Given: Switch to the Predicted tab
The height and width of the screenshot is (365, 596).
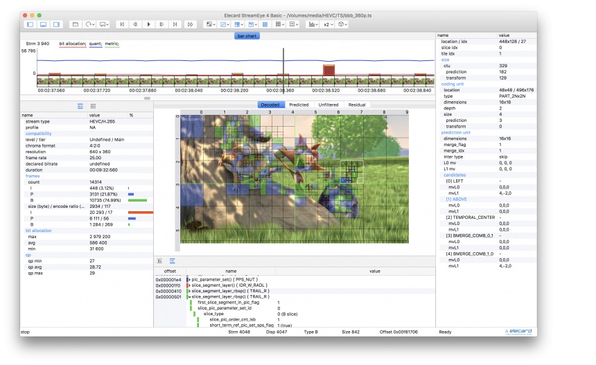Looking at the screenshot, I should click(299, 105).
